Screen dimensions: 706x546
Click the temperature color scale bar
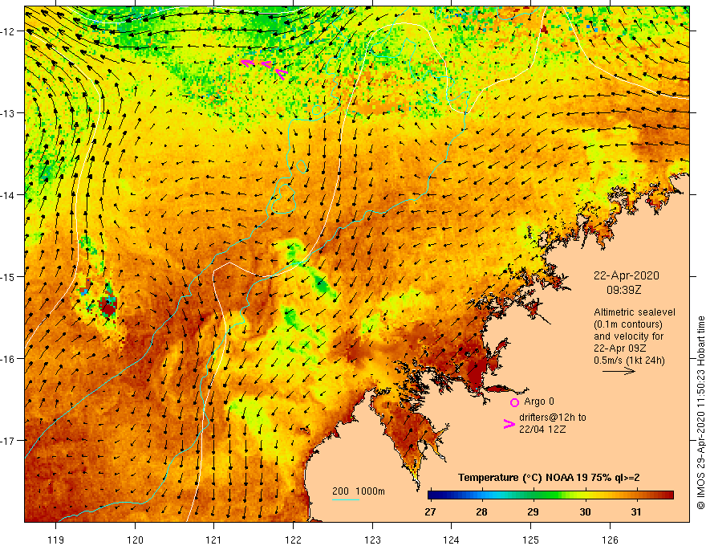(550, 495)
